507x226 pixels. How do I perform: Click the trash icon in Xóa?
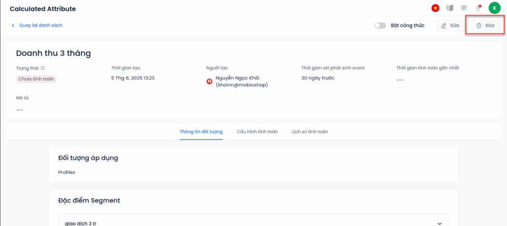(479, 26)
